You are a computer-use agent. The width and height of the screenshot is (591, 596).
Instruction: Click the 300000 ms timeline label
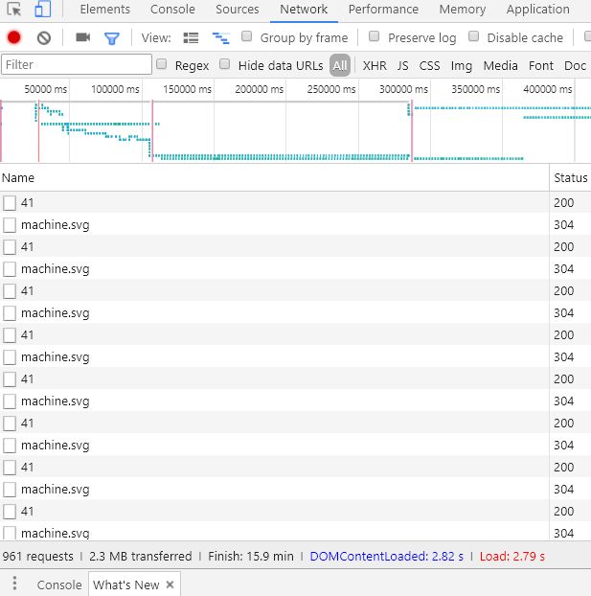403,89
